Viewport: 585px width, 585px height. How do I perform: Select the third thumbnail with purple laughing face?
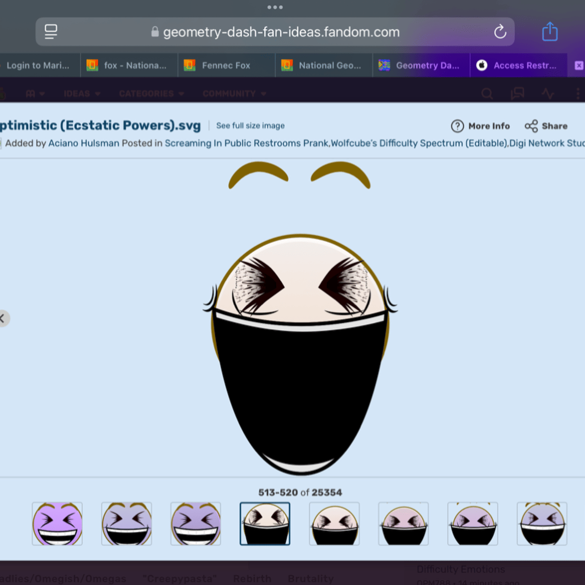(196, 524)
